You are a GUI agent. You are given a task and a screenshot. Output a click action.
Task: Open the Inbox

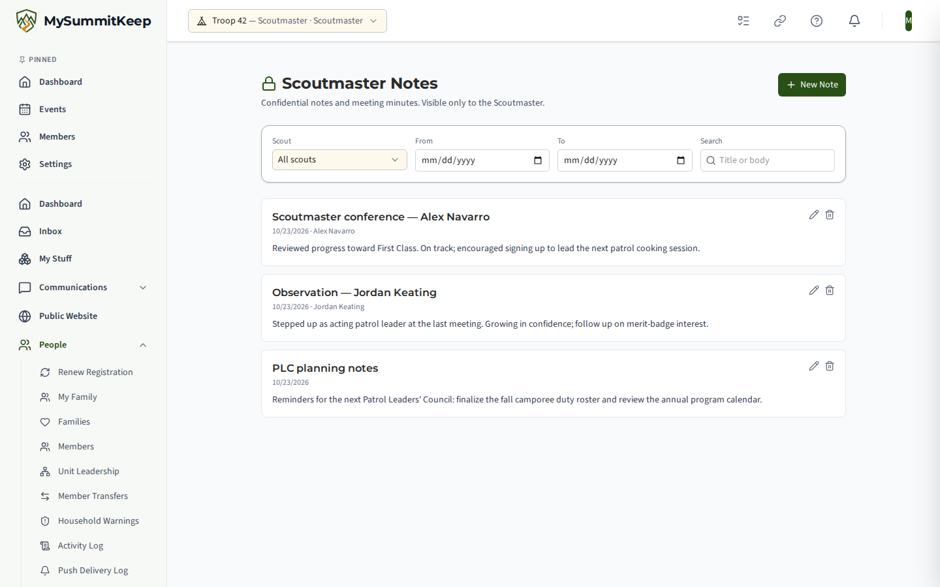coord(84,232)
